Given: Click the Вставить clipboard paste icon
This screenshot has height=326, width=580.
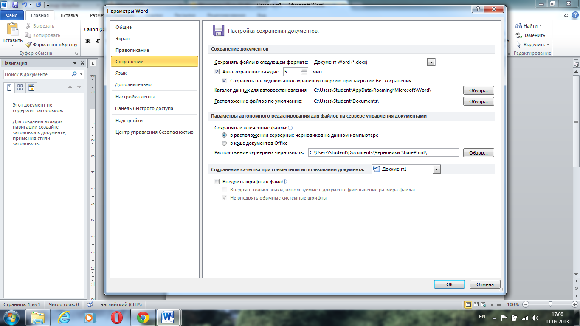Looking at the screenshot, I should tap(13, 30).
